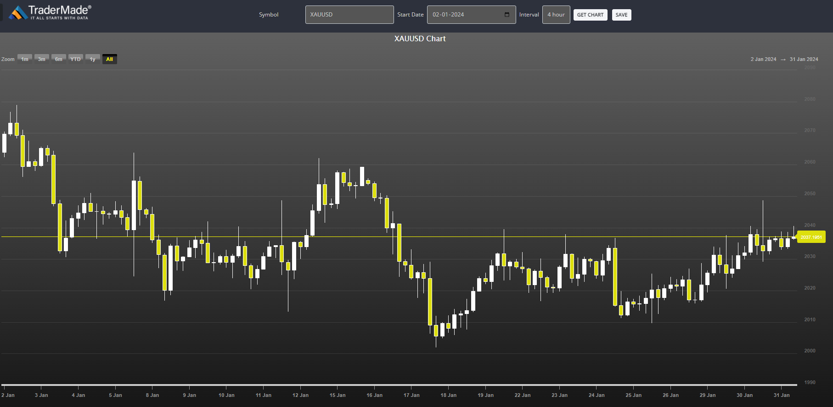Click the 31 Jan x-axis label
Viewport: 833px width, 407px height.
pos(782,395)
